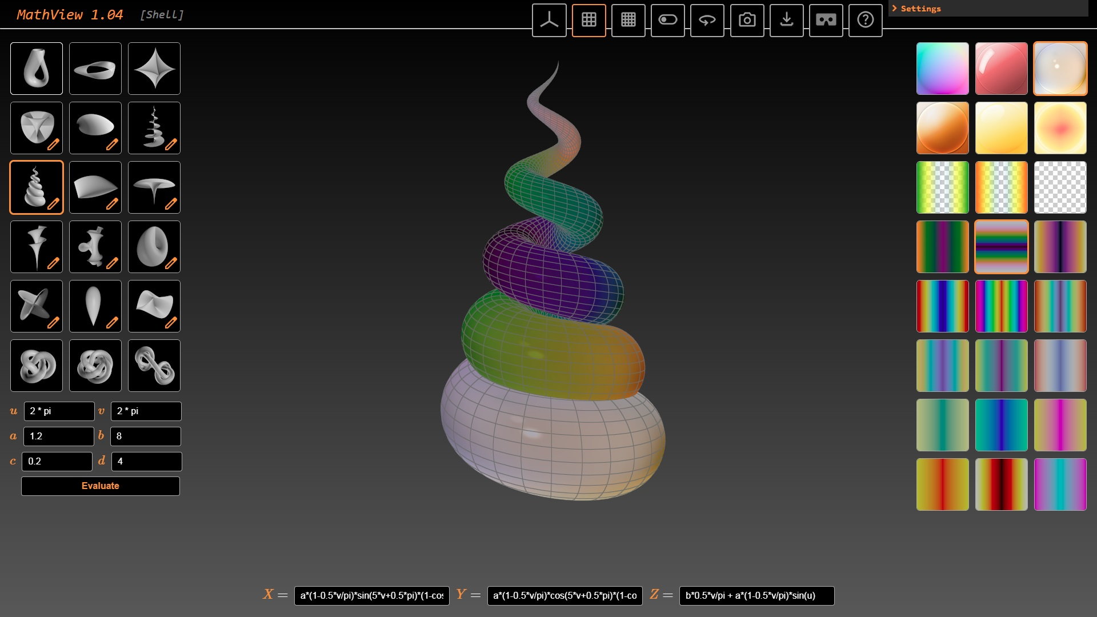Screen dimensions: 1097x617
Task: Toggle the fine wireframe grid icon
Action: click(628, 20)
